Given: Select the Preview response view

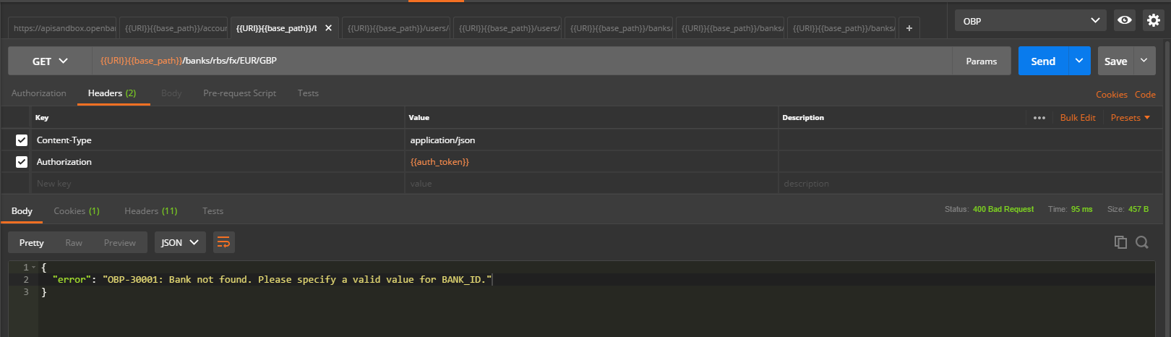Looking at the screenshot, I should (120, 243).
